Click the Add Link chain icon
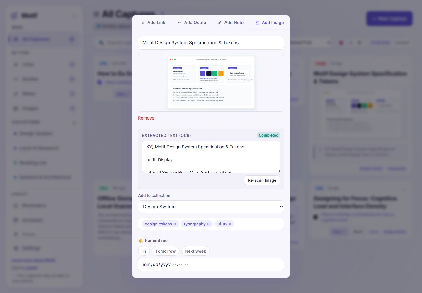Screen dimensions: 422x293 pyautogui.click(x=143, y=23)
